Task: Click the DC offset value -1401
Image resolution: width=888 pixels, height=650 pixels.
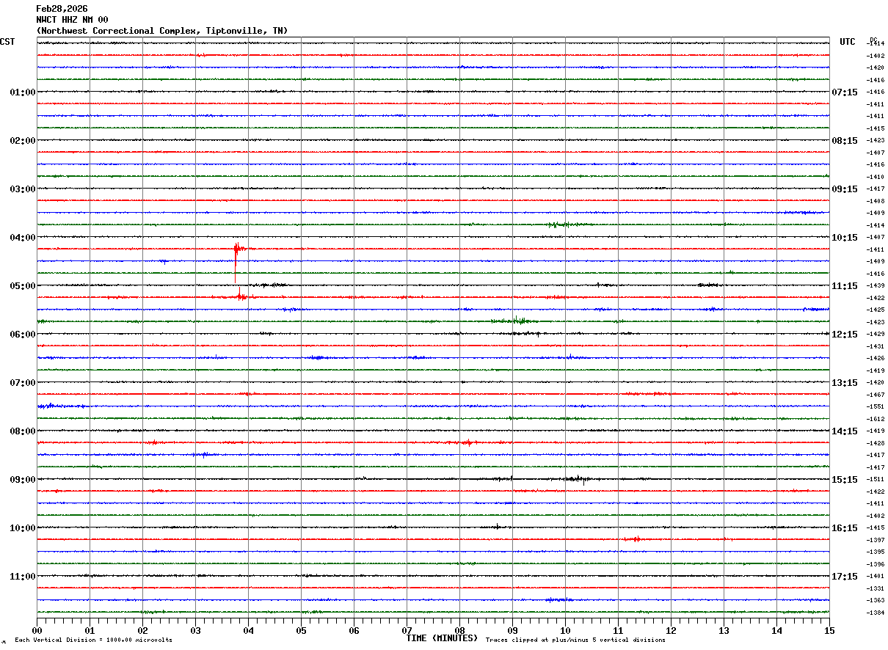Action: 875,577
